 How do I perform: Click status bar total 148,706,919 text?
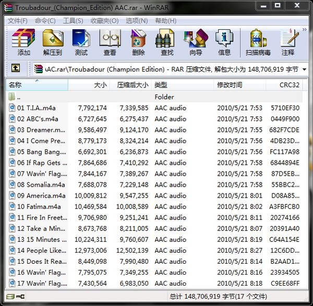(219, 297)
